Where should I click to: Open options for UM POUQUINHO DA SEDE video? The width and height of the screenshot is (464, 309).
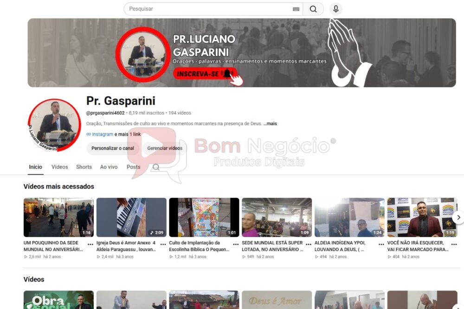click(x=90, y=244)
